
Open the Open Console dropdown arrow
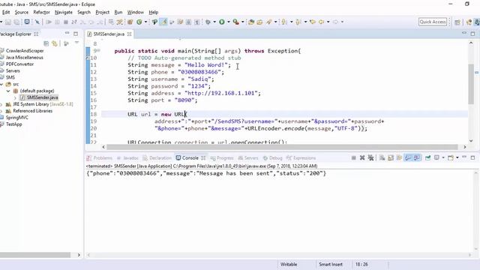[x=457, y=157]
